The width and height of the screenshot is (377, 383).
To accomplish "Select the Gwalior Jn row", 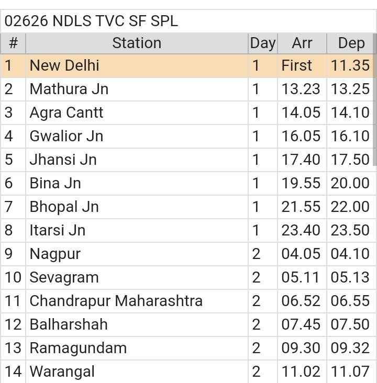I will pyautogui.click(x=66, y=136).
